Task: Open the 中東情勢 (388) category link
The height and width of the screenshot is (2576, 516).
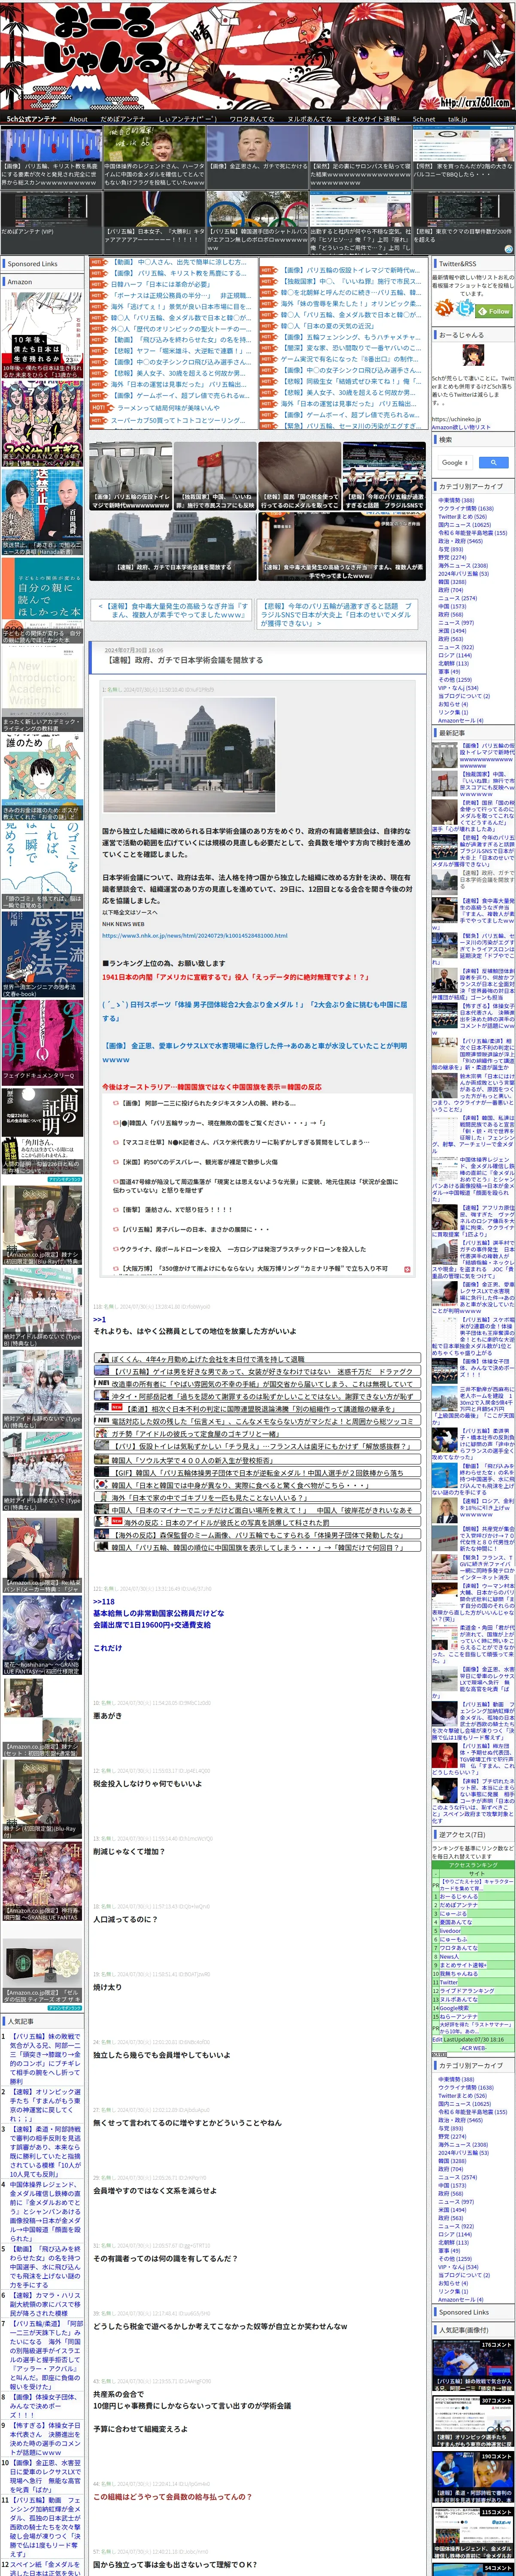Action: pyautogui.click(x=456, y=500)
